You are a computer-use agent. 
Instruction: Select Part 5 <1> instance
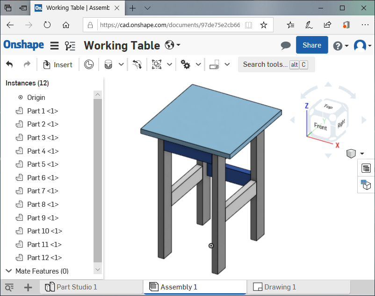37,164
